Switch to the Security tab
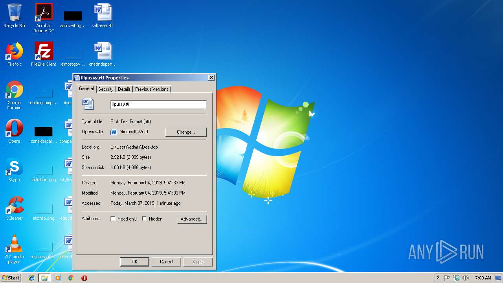The width and height of the screenshot is (503, 283). [106, 89]
